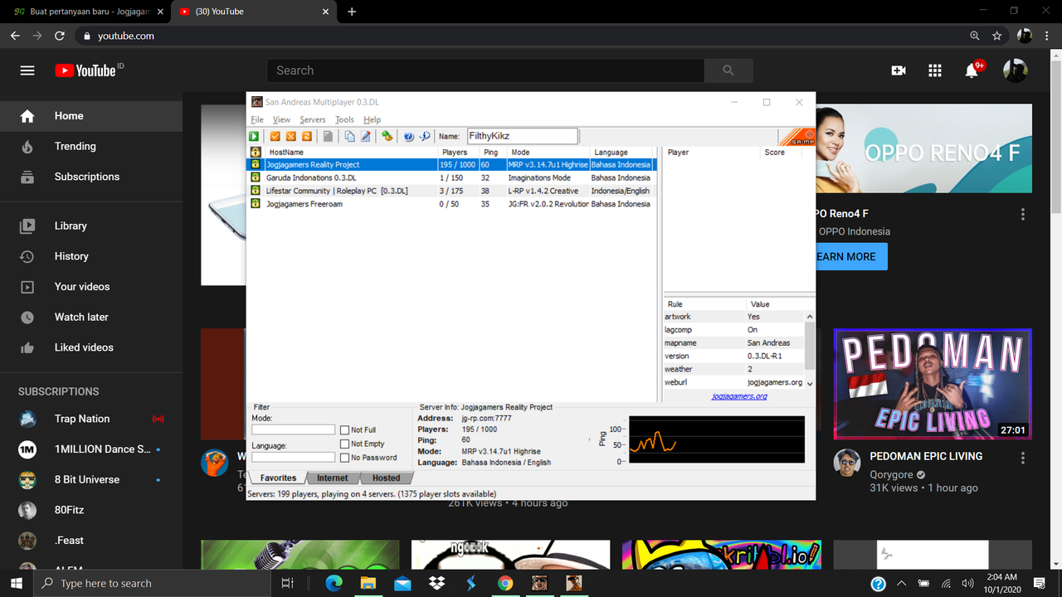Select the Favorites tab
1062x597 pixels.
click(x=278, y=478)
